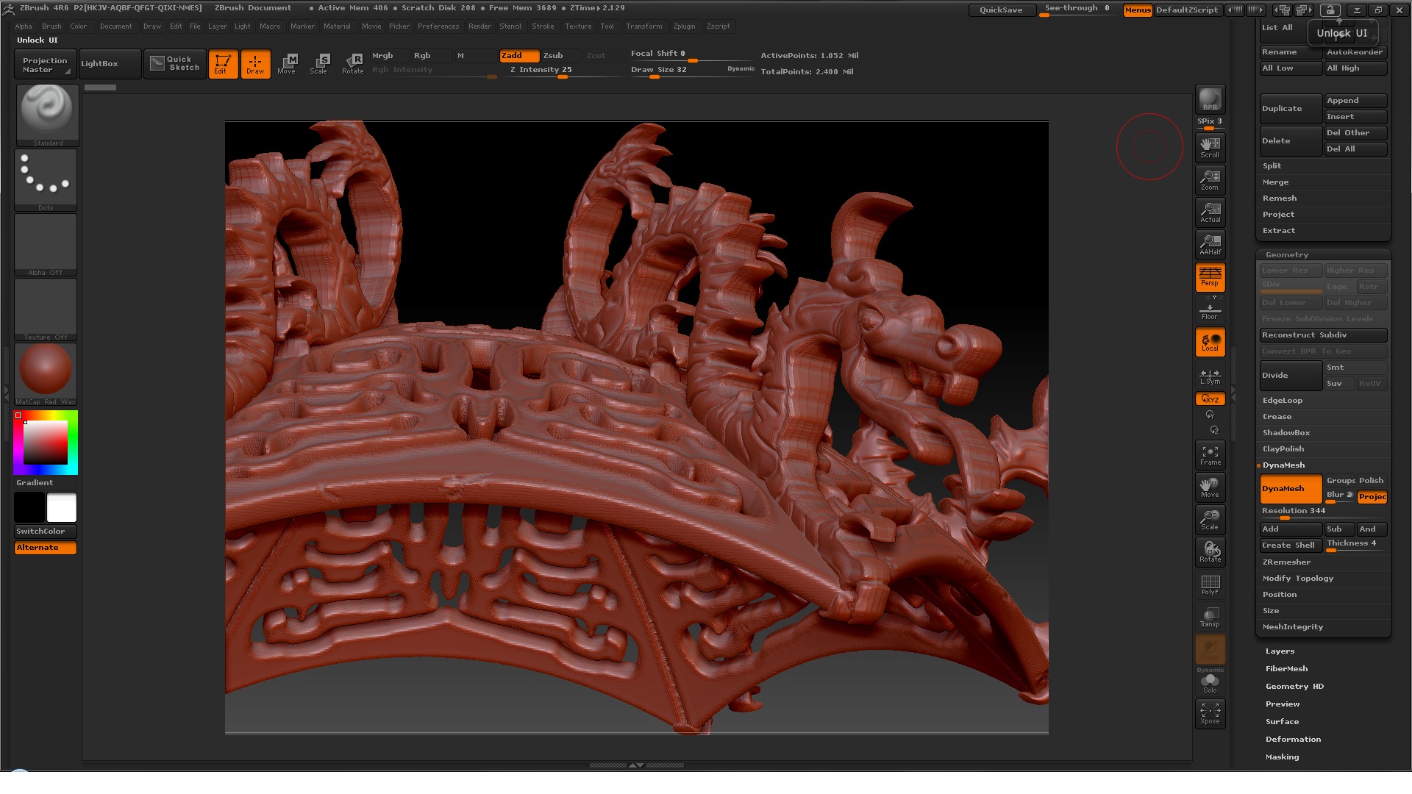Select the black secondary color swatch

[29, 507]
